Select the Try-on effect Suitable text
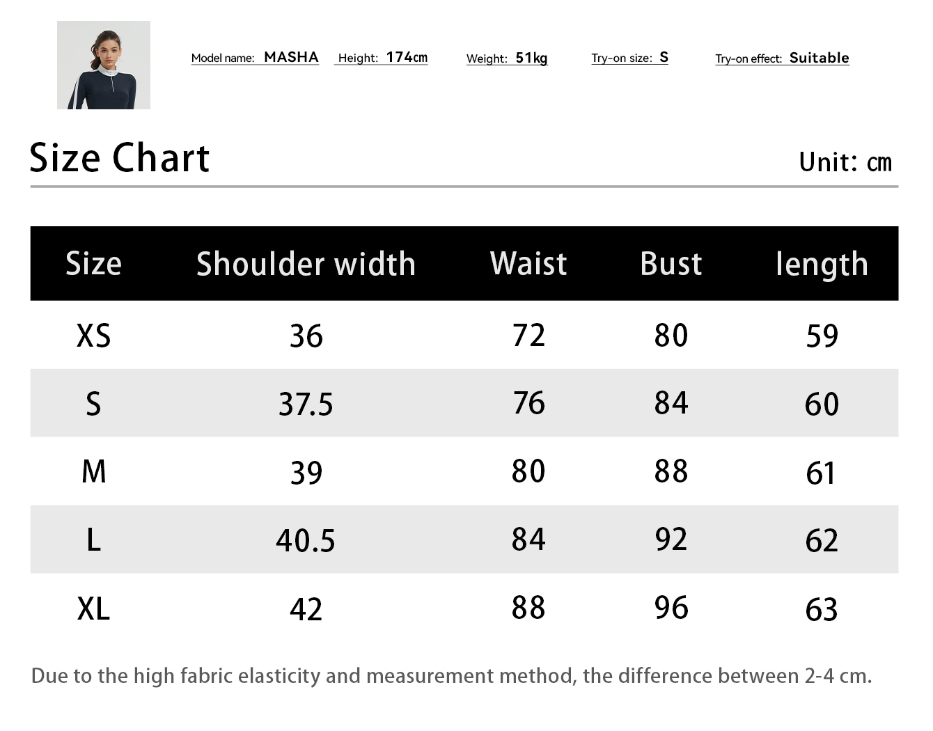The image size is (933, 731). tap(782, 58)
